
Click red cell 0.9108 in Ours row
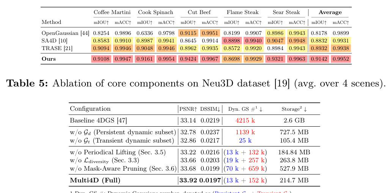101,59
